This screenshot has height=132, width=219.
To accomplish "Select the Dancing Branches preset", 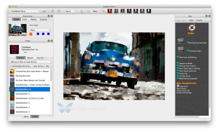I will coord(30,76).
